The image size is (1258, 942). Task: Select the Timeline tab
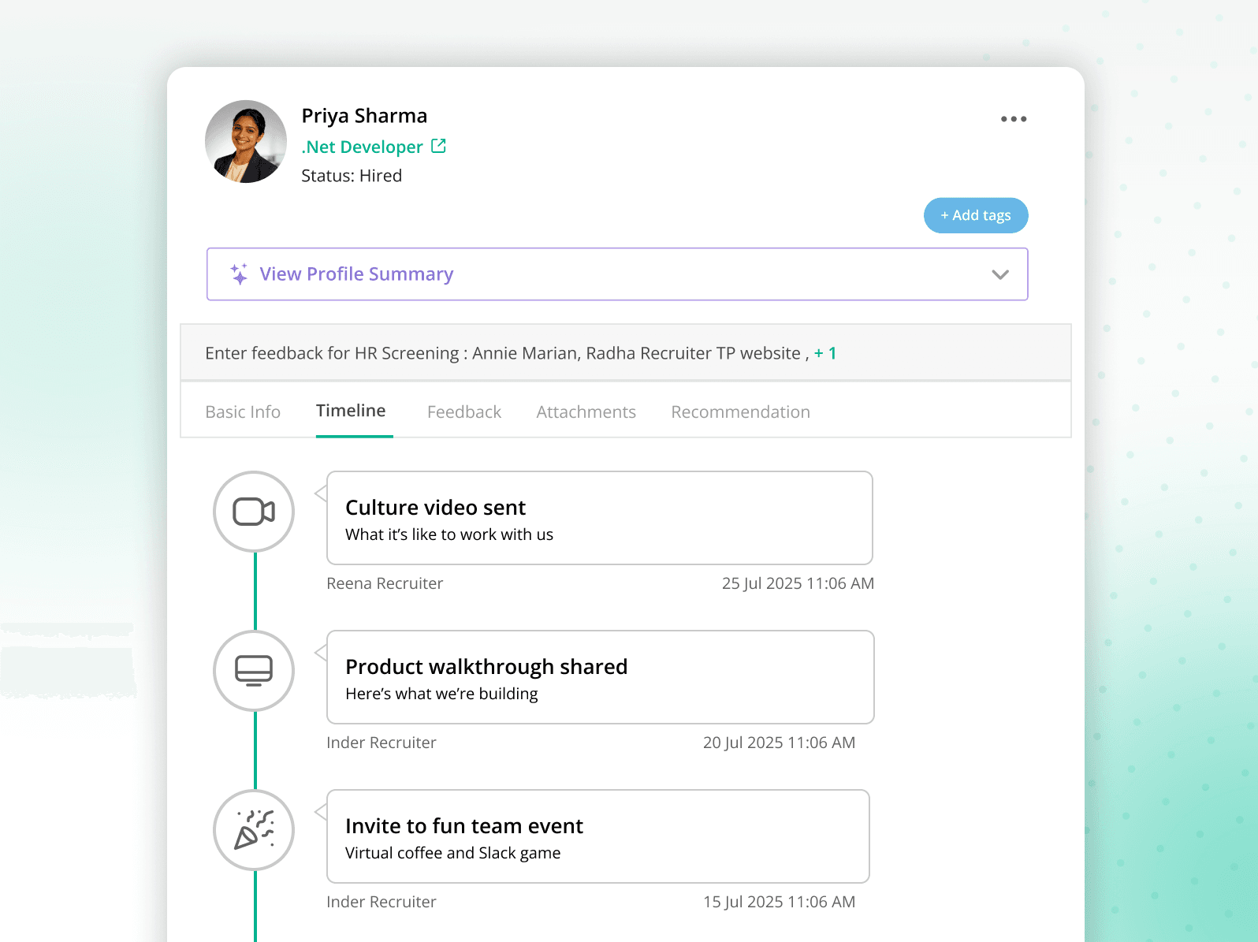coord(351,411)
